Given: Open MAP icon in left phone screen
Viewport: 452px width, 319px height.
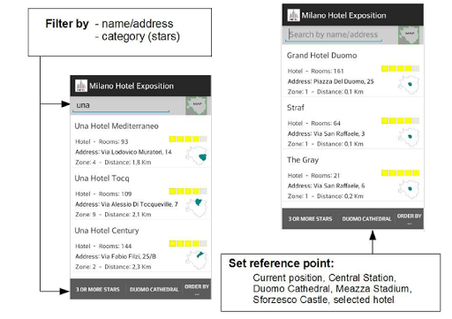Looking at the screenshot, I should 196,106.
